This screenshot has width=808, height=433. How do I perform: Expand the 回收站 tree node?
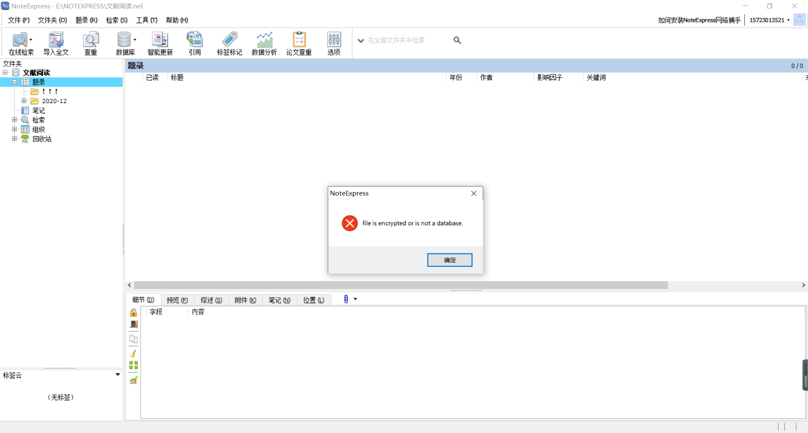coord(14,139)
